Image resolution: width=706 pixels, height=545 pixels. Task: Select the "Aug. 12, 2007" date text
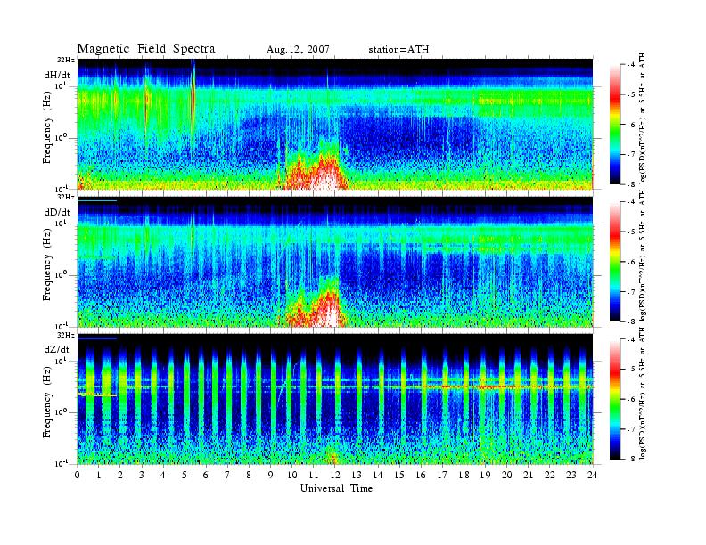(298, 50)
